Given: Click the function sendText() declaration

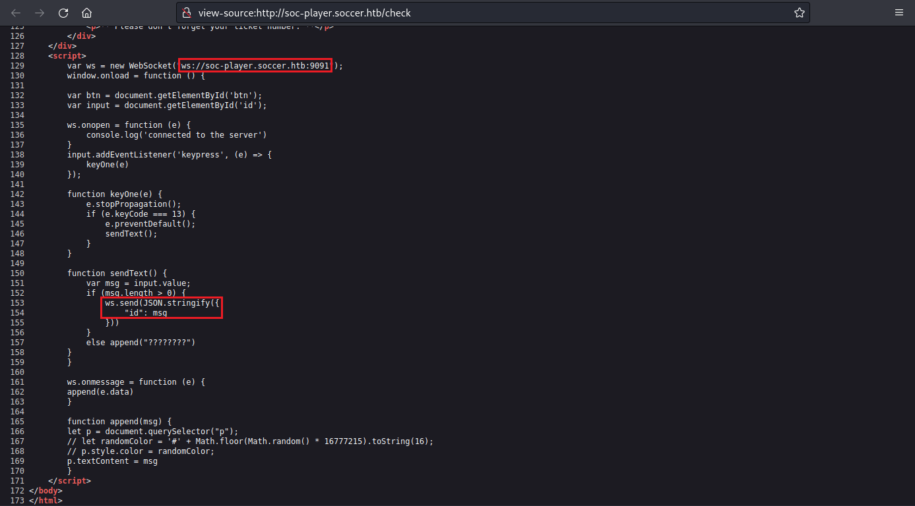Looking at the screenshot, I should (x=117, y=273).
